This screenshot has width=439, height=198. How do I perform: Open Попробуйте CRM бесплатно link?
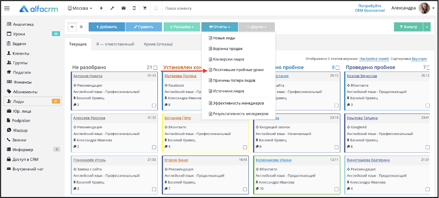point(369,8)
